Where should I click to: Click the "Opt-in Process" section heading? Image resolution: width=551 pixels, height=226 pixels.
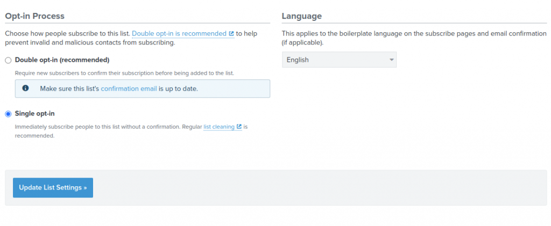point(35,16)
